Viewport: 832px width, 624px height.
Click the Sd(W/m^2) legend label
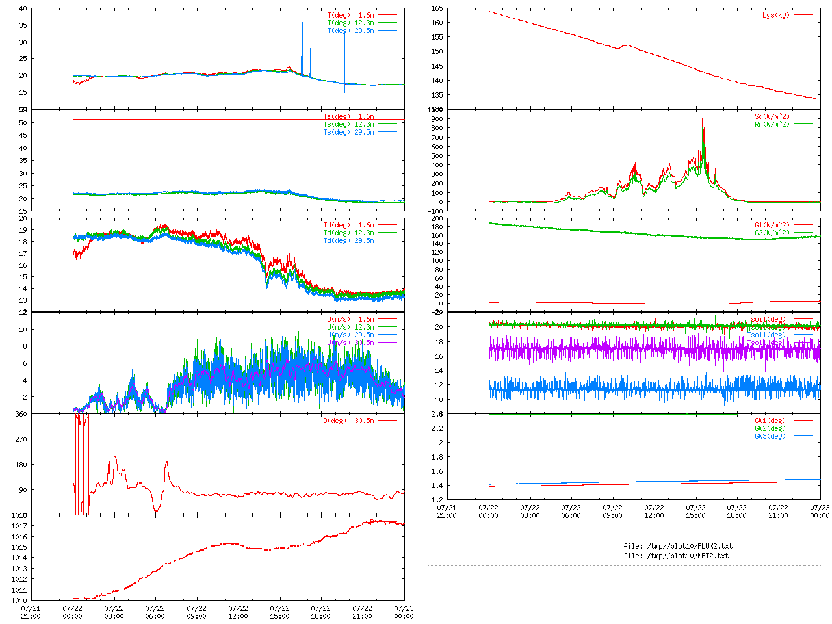[772, 116]
